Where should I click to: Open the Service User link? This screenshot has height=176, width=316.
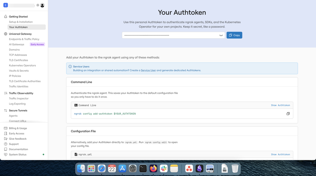(148, 70)
